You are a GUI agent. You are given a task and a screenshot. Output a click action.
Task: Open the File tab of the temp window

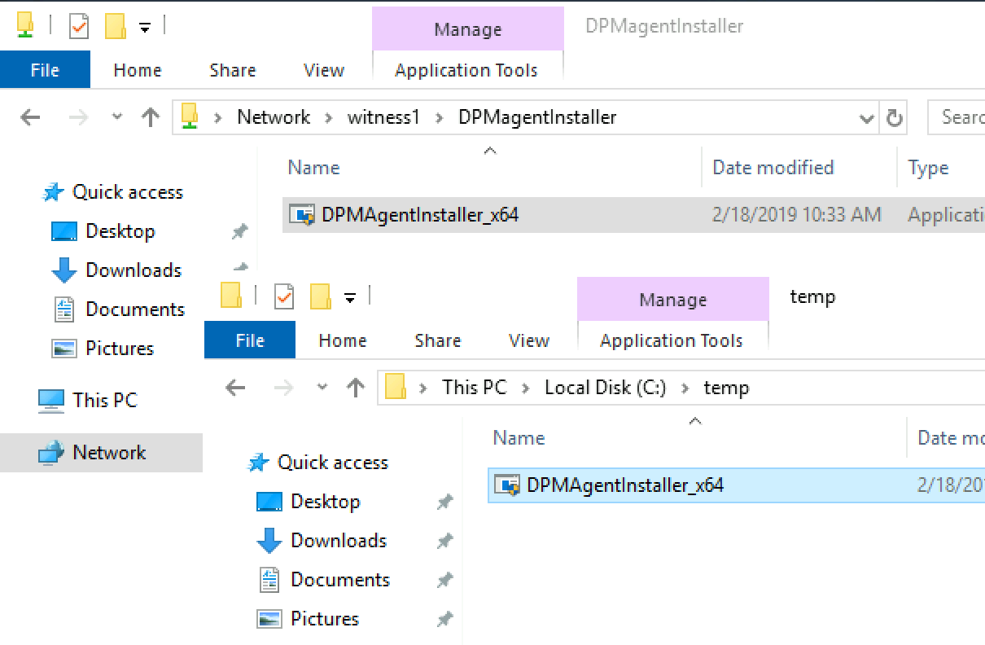250,340
